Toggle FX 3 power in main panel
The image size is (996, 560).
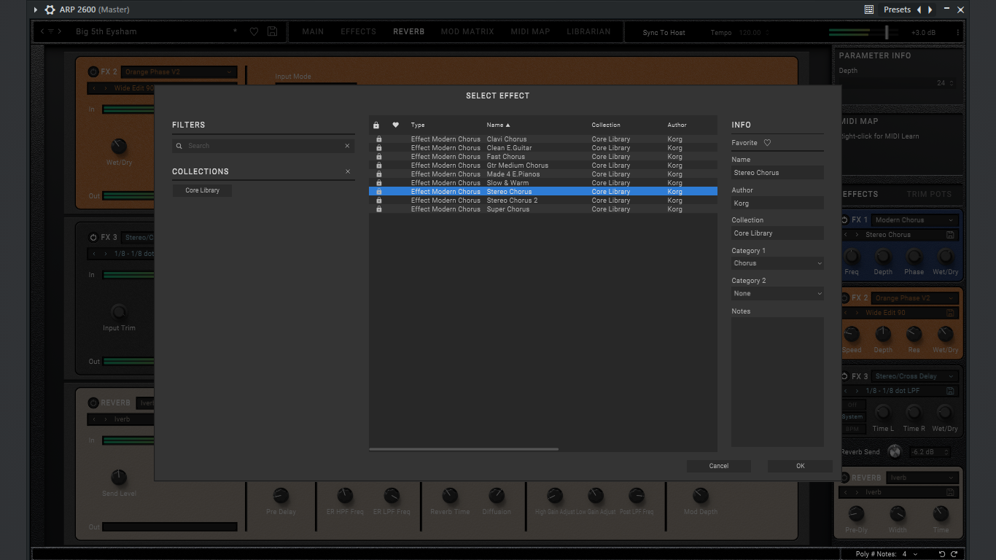(93, 237)
